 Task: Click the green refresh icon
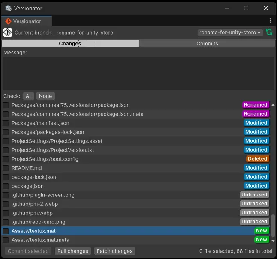coord(269,33)
